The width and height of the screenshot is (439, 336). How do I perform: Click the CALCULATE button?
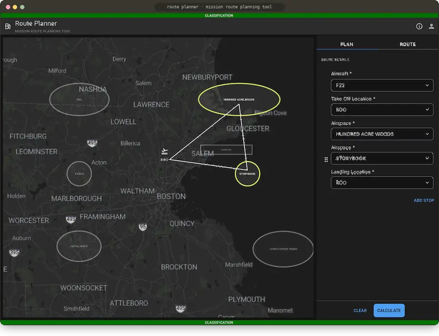389,311
